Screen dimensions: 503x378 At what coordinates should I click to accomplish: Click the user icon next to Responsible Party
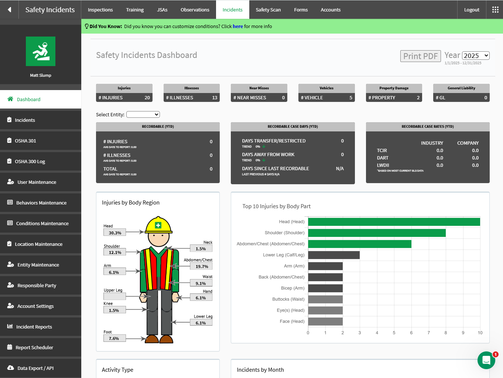11,285
